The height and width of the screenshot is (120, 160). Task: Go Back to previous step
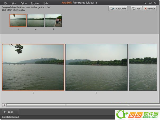tap(10, 112)
